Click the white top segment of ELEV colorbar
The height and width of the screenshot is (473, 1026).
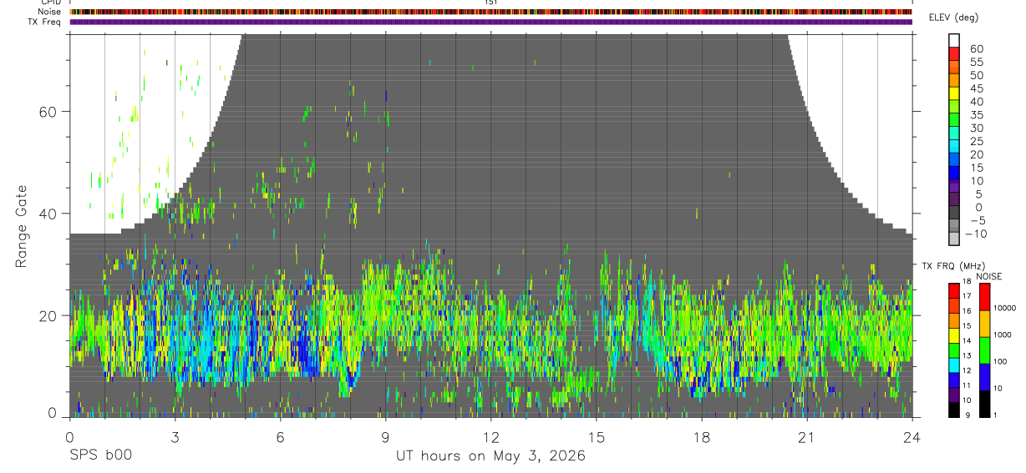(x=954, y=39)
